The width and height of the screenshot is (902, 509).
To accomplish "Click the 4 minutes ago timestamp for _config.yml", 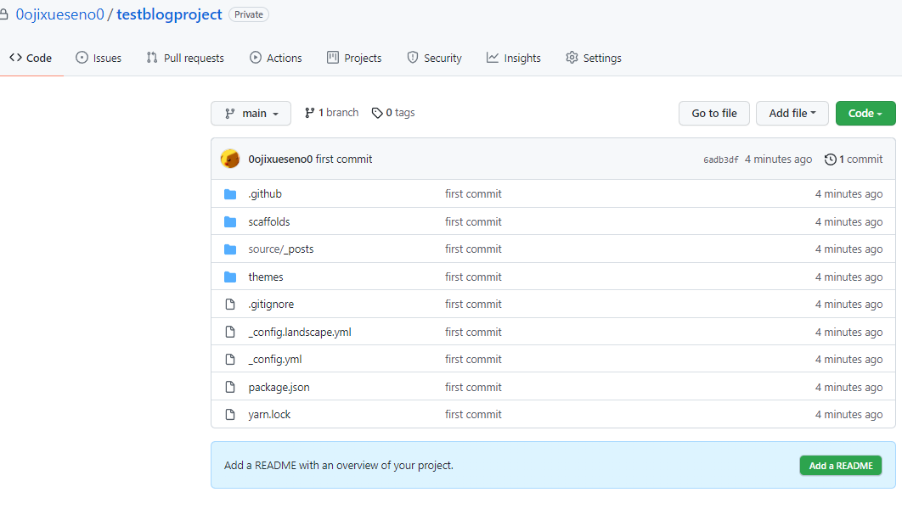I will click(848, 359).
